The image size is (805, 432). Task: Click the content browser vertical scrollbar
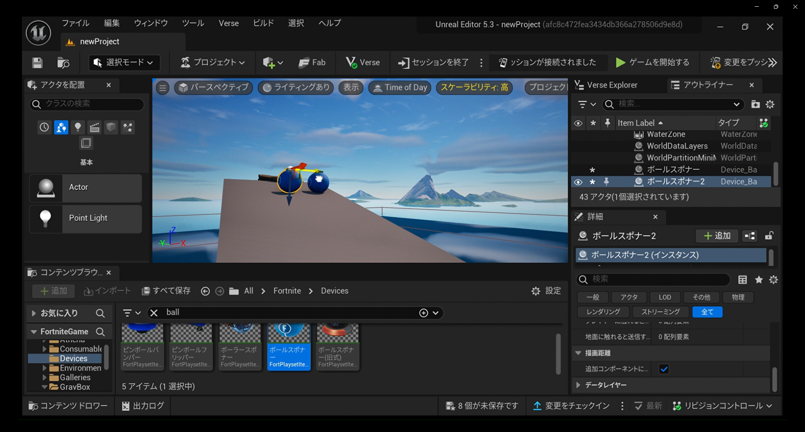(558, 354)
